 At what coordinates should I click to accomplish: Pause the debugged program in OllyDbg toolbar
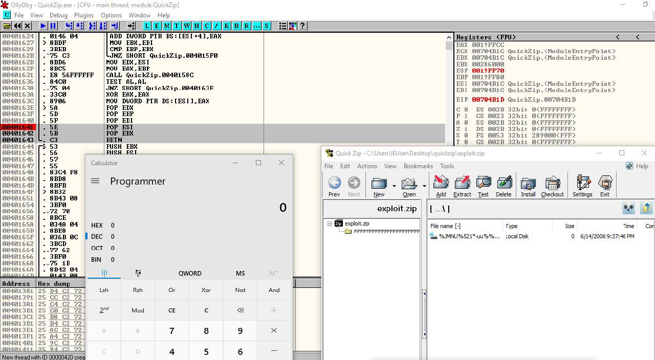53,26
